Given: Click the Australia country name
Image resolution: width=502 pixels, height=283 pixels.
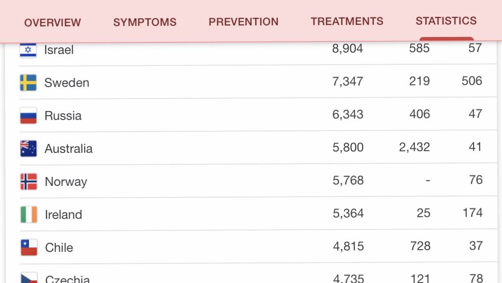Looking at the screenshot, I should [x=69, y=149].
